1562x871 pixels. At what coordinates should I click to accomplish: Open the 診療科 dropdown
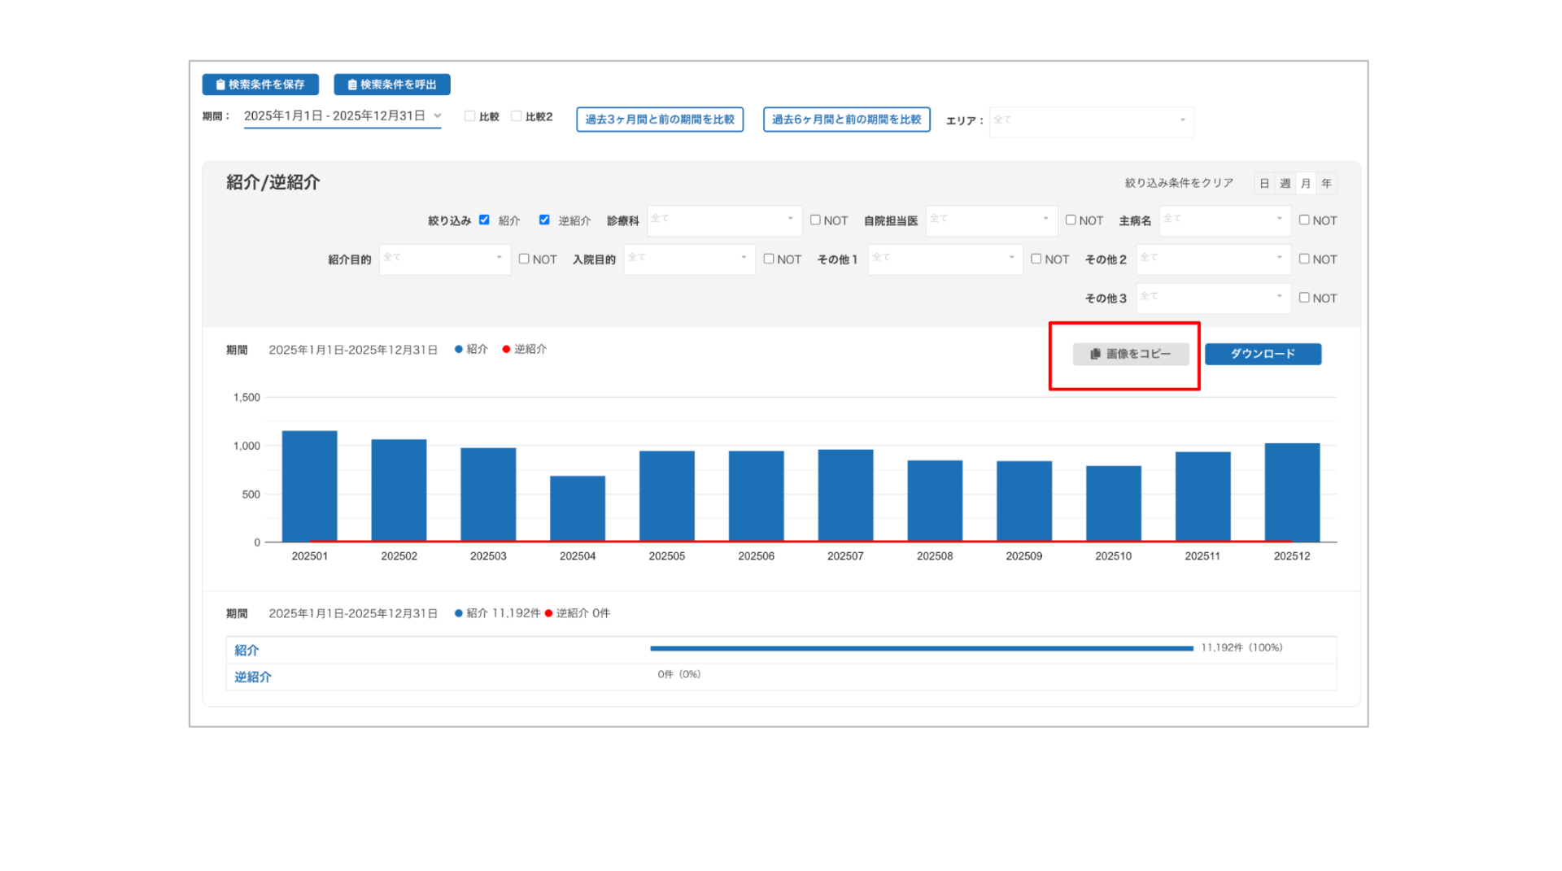tap(724, 220)
